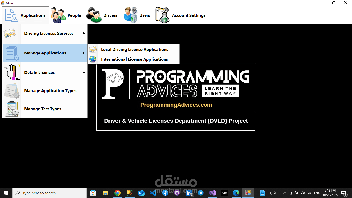The image size is (352, 198).
Task: Open the Drivers menu
Action: [x=102, y=15]
